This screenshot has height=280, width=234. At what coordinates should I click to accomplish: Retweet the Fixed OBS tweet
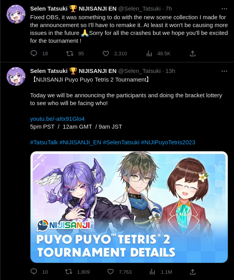point(70,53)
